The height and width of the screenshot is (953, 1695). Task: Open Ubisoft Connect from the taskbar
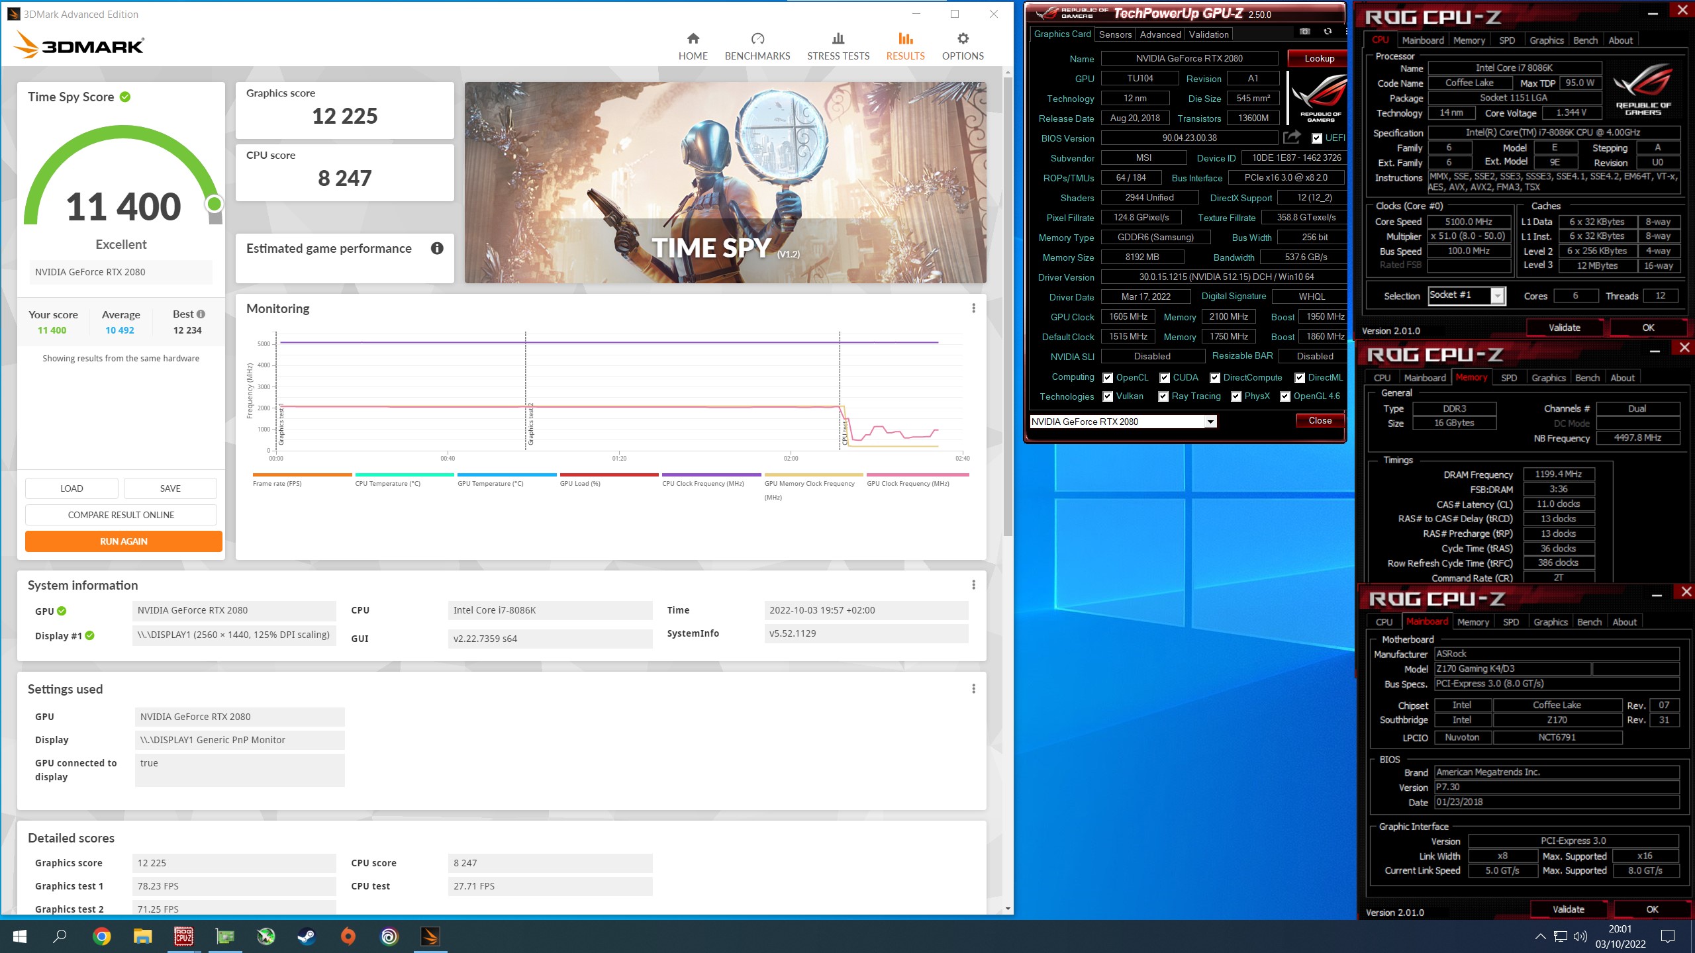pos(389,936)
